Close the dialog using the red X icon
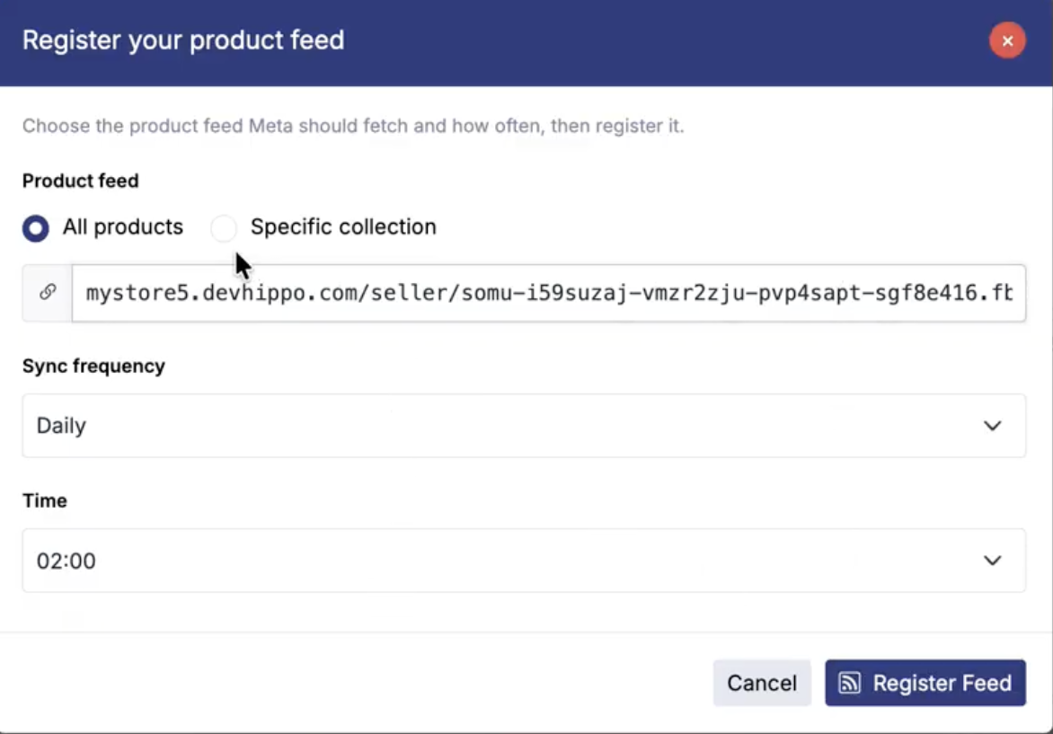The width and height of the screenshot is (1053, 734). tap(1006, 41)
